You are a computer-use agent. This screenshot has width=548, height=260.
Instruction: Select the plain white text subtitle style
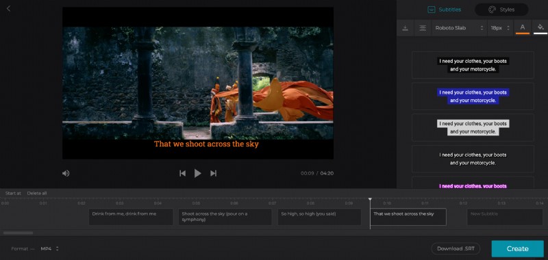click(473, 159)
